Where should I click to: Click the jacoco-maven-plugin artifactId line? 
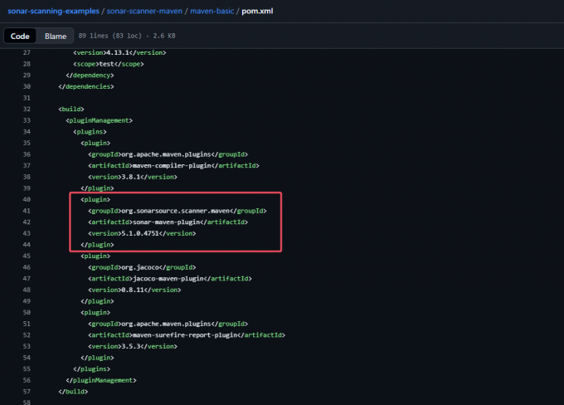(x=171, y=279)
